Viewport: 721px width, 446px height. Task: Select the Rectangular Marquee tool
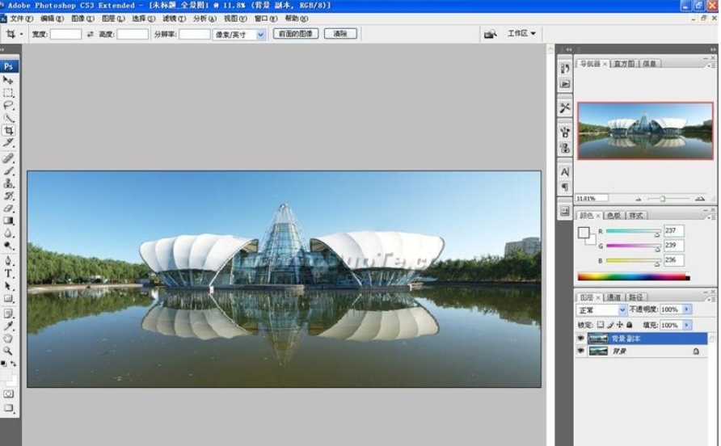(9, 93)
